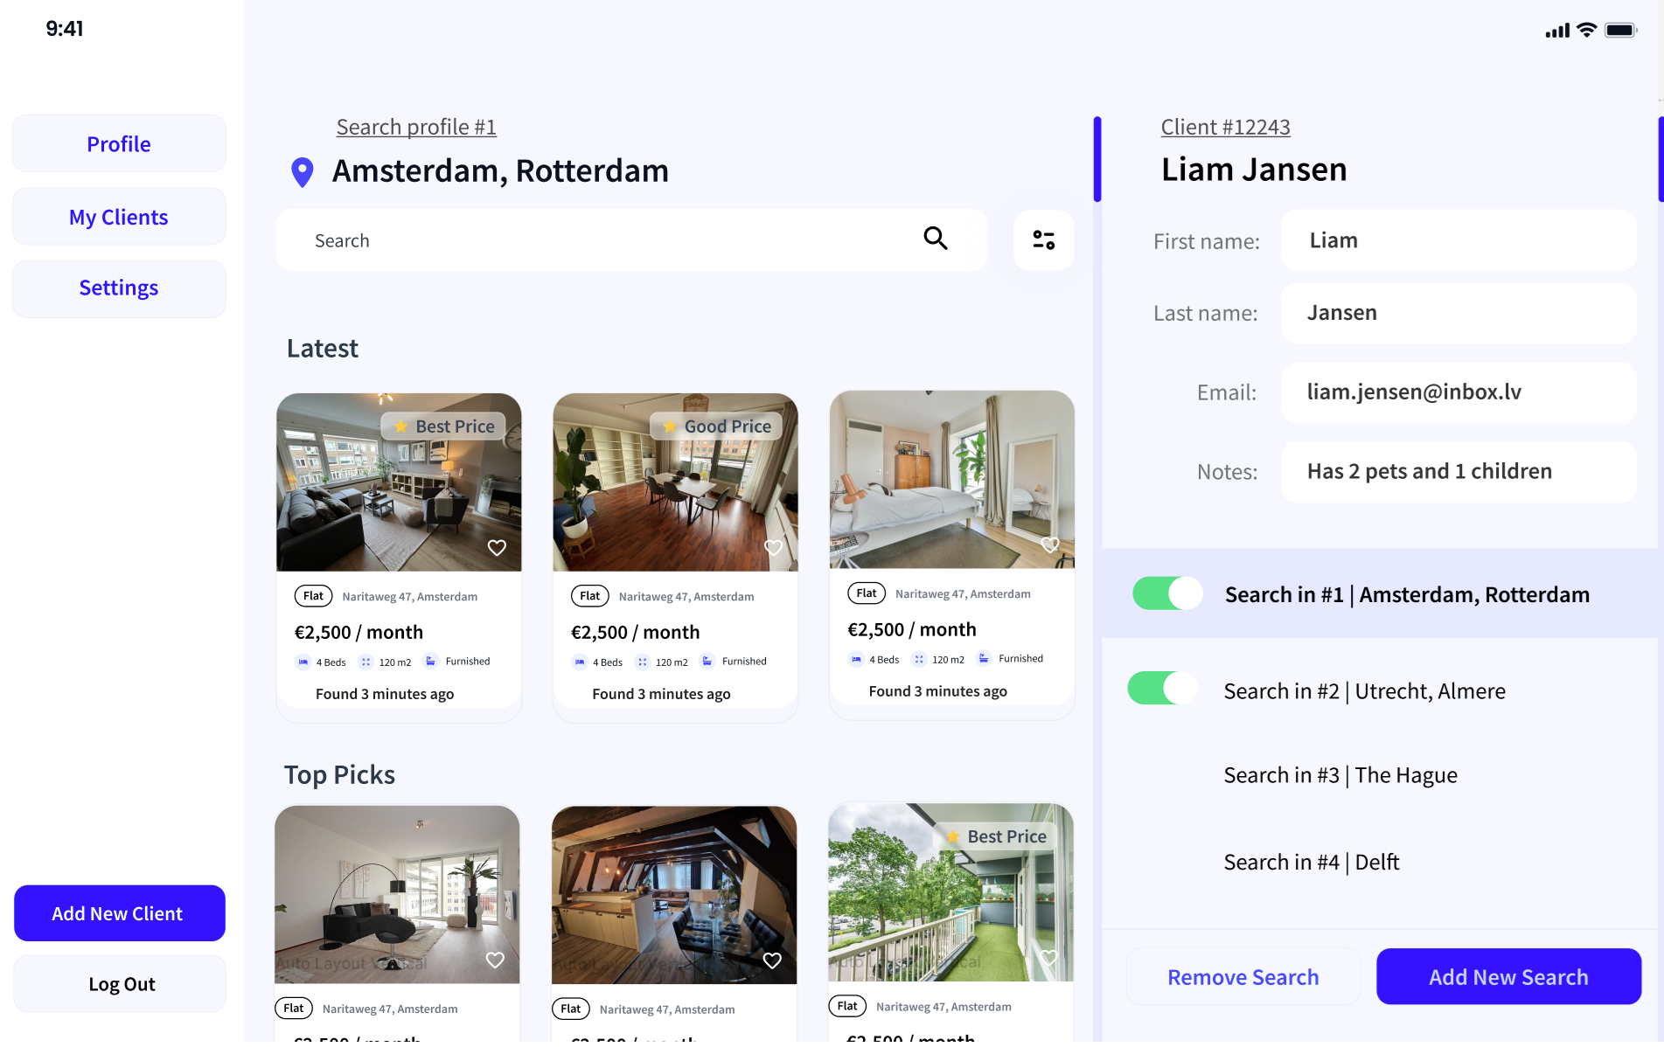Screen dimensions: 1664x1047
Task: Disable Search in #1 Amsterdam, Rotterdam toggle
Action: (x=1167, y=593)
